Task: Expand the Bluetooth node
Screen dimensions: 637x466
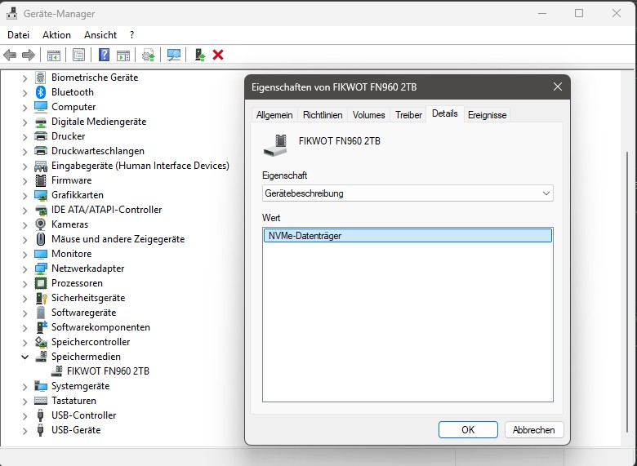Action: 24,93
